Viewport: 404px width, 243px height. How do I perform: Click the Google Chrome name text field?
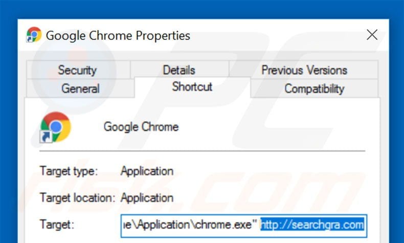[141, 127]
